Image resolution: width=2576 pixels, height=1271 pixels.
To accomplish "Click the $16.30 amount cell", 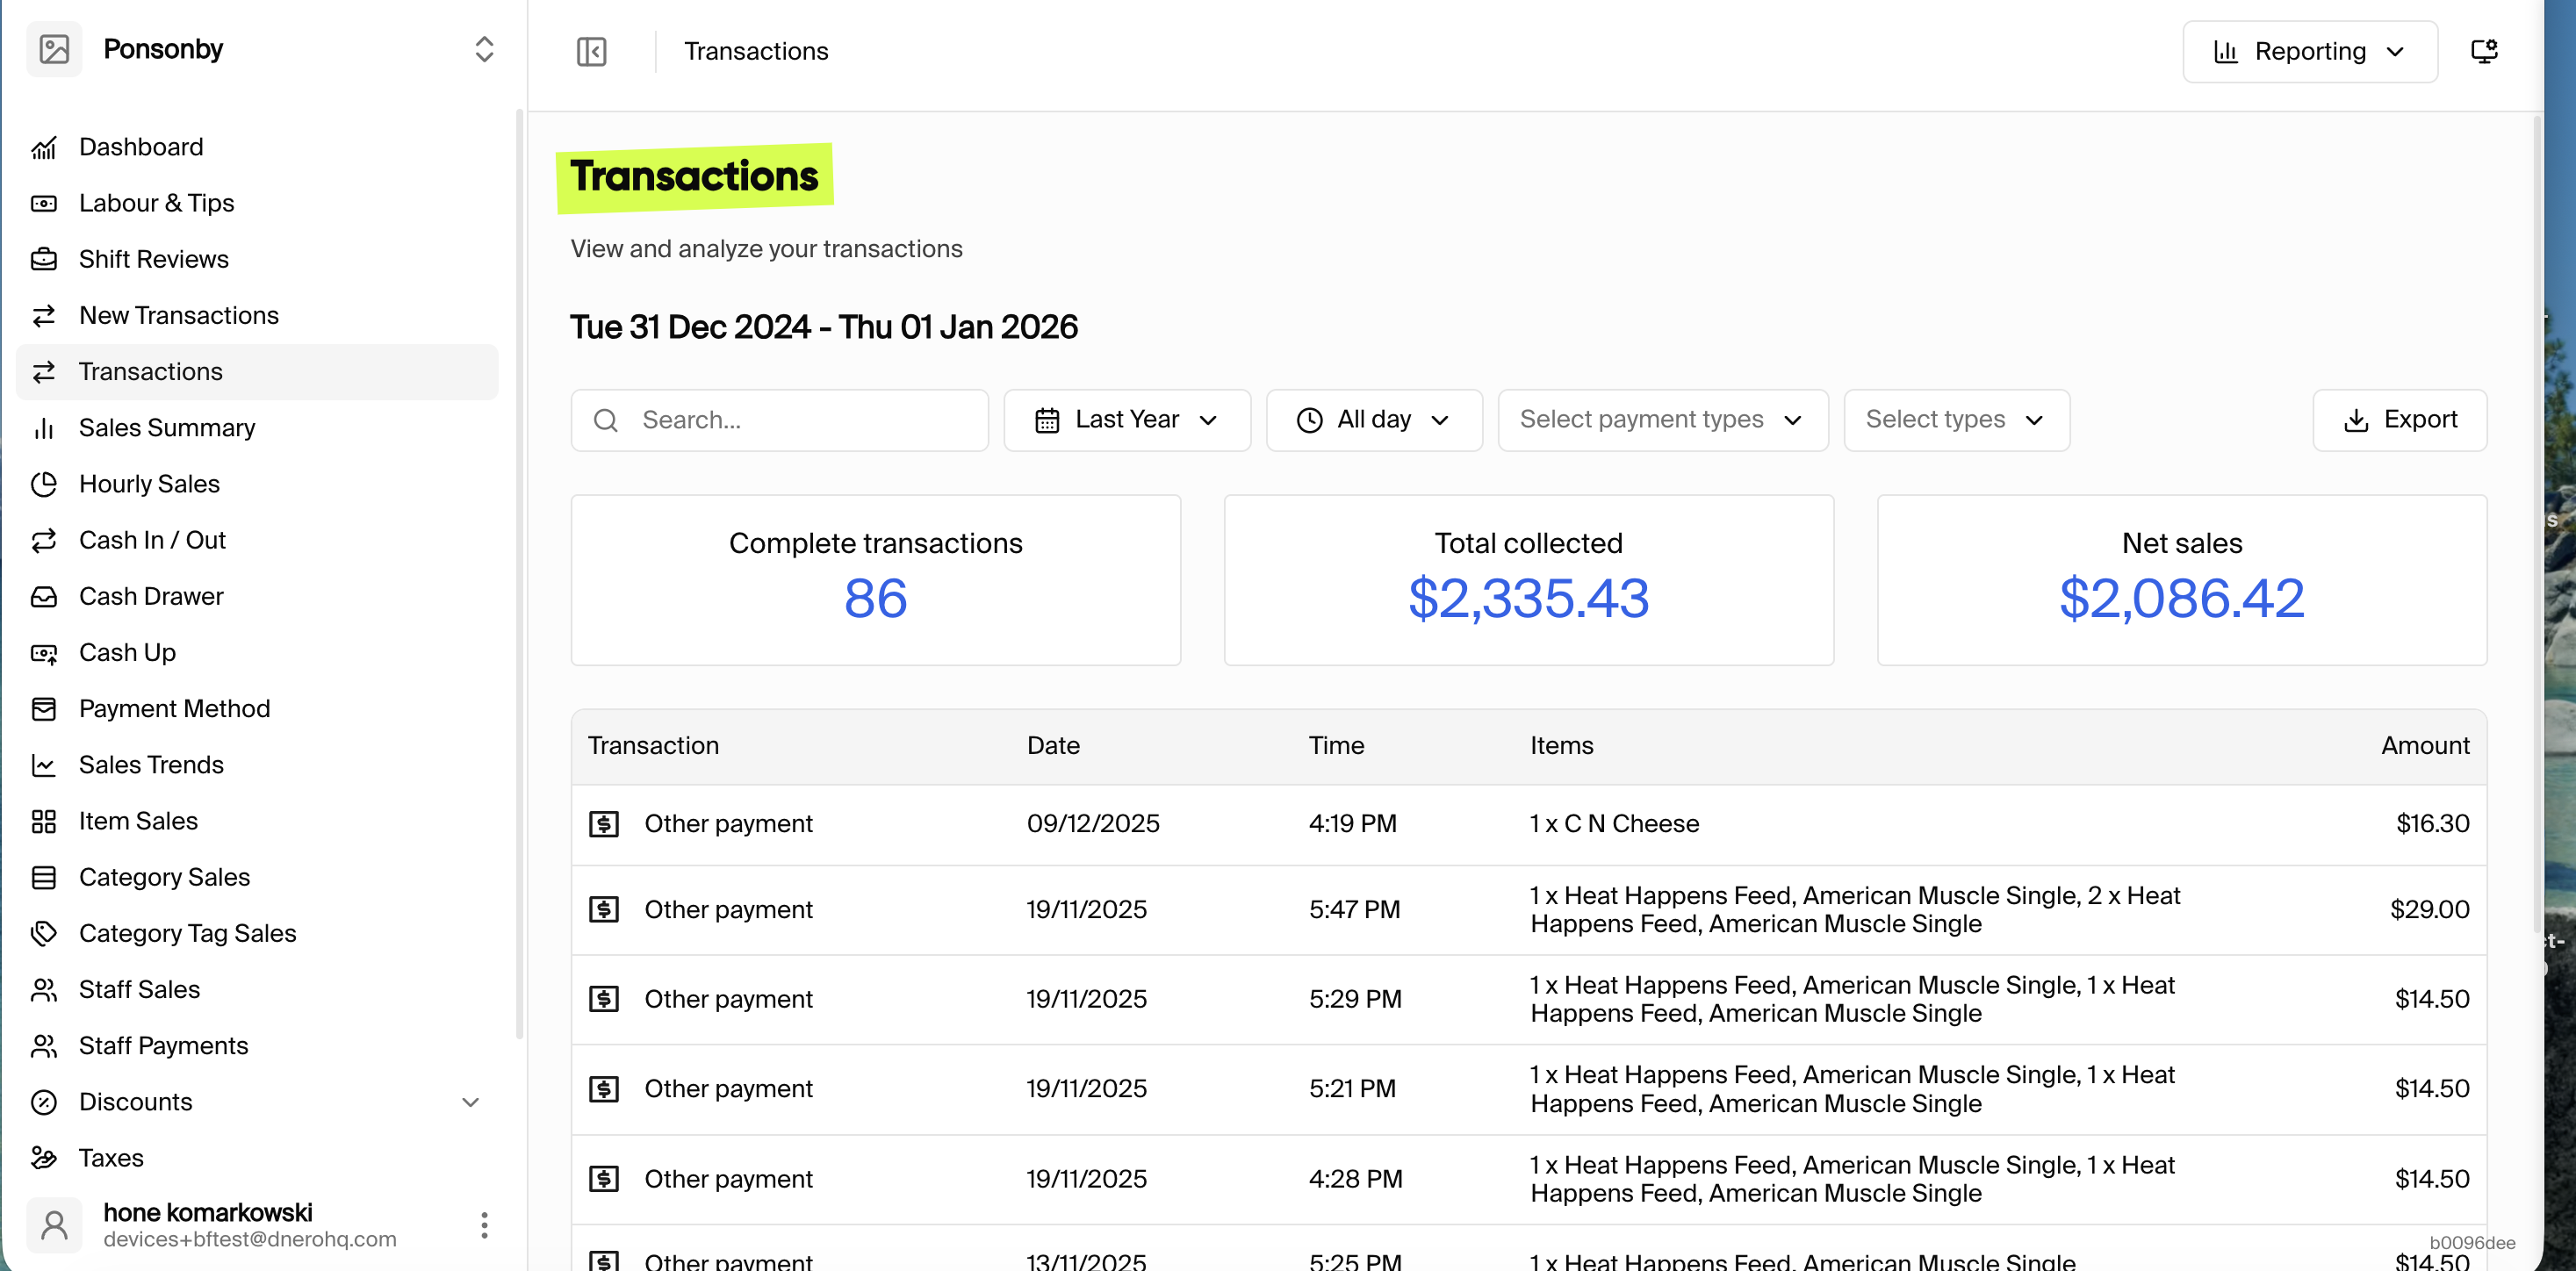I will [2432, 824].
